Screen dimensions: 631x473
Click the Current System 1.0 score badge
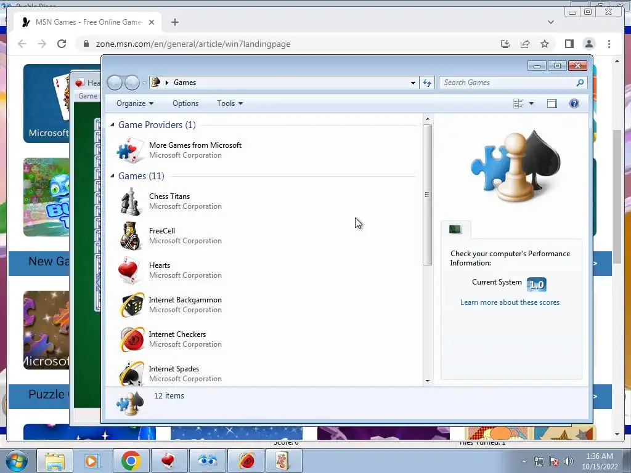pyautogui.click(x=537, y=285)
